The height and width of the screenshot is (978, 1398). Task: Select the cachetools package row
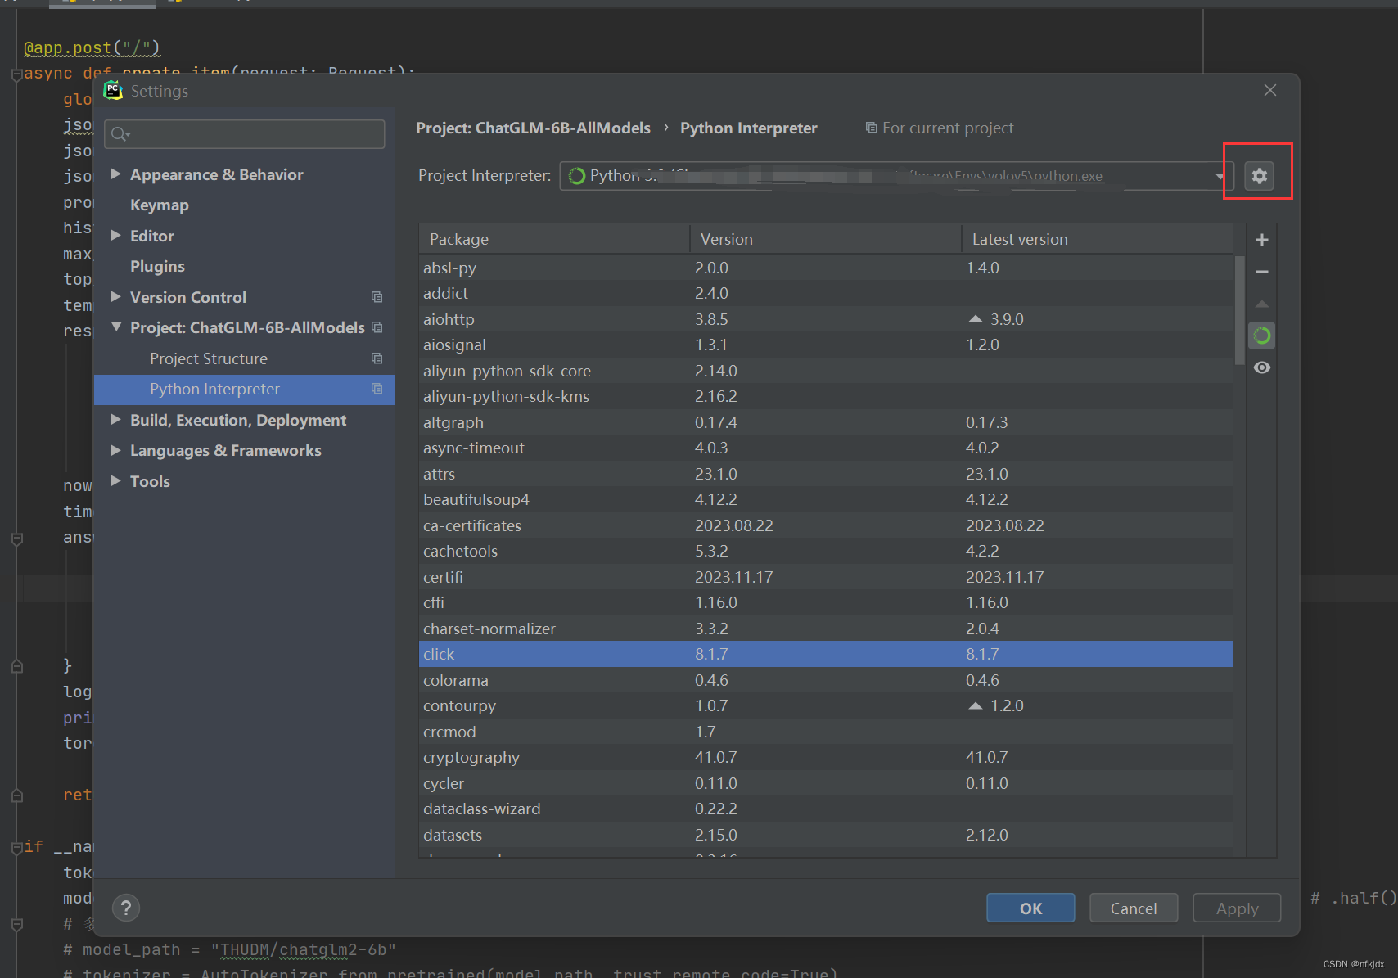(826, 551)
